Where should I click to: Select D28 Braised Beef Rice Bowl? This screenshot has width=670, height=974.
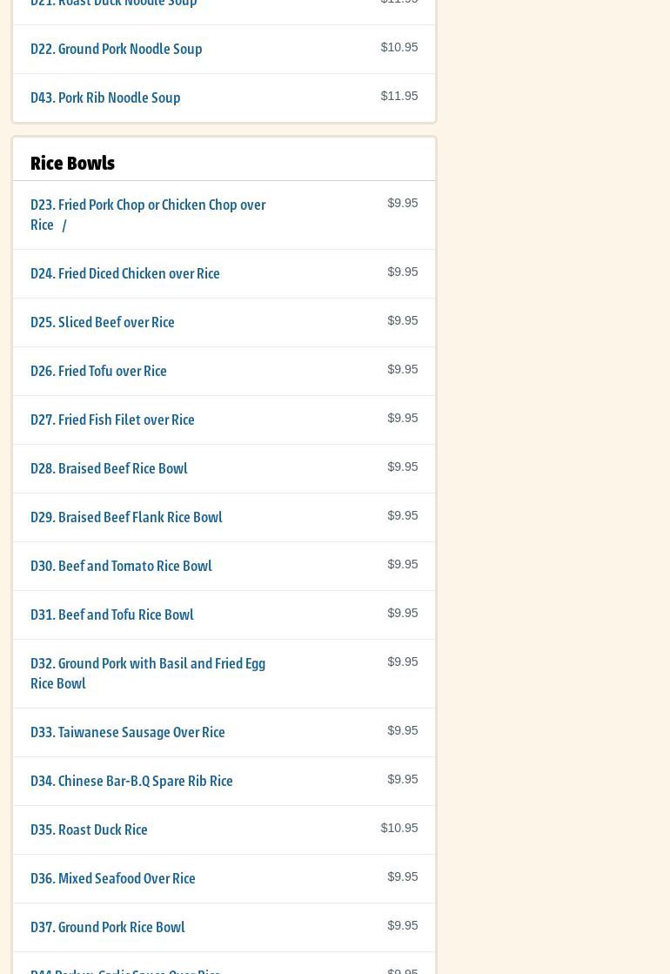point(109,468)
